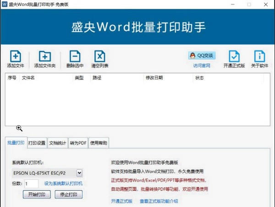The height and width of the screenshot is (207, 275).
Task: Expand the EPSON LQ-675KT printer dropdown
Action: click(x=79, y=173)
